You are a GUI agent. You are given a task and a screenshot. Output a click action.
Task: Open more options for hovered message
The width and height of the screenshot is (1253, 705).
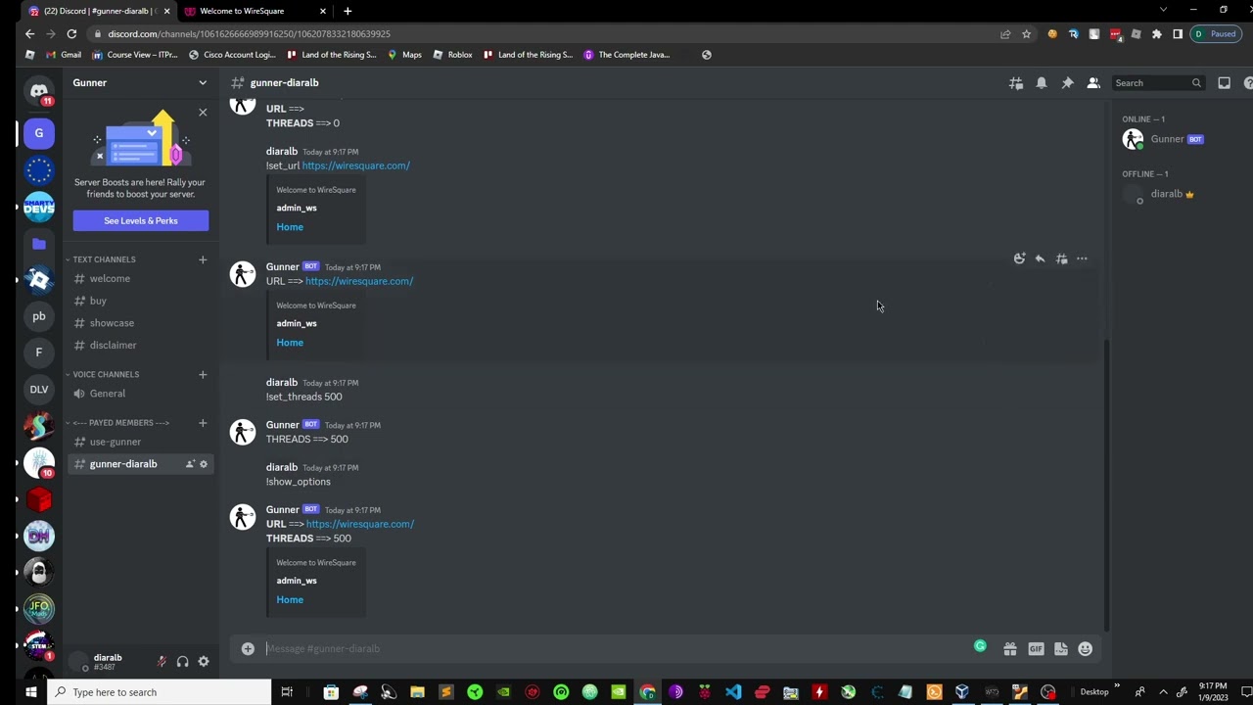(1082, 258)
